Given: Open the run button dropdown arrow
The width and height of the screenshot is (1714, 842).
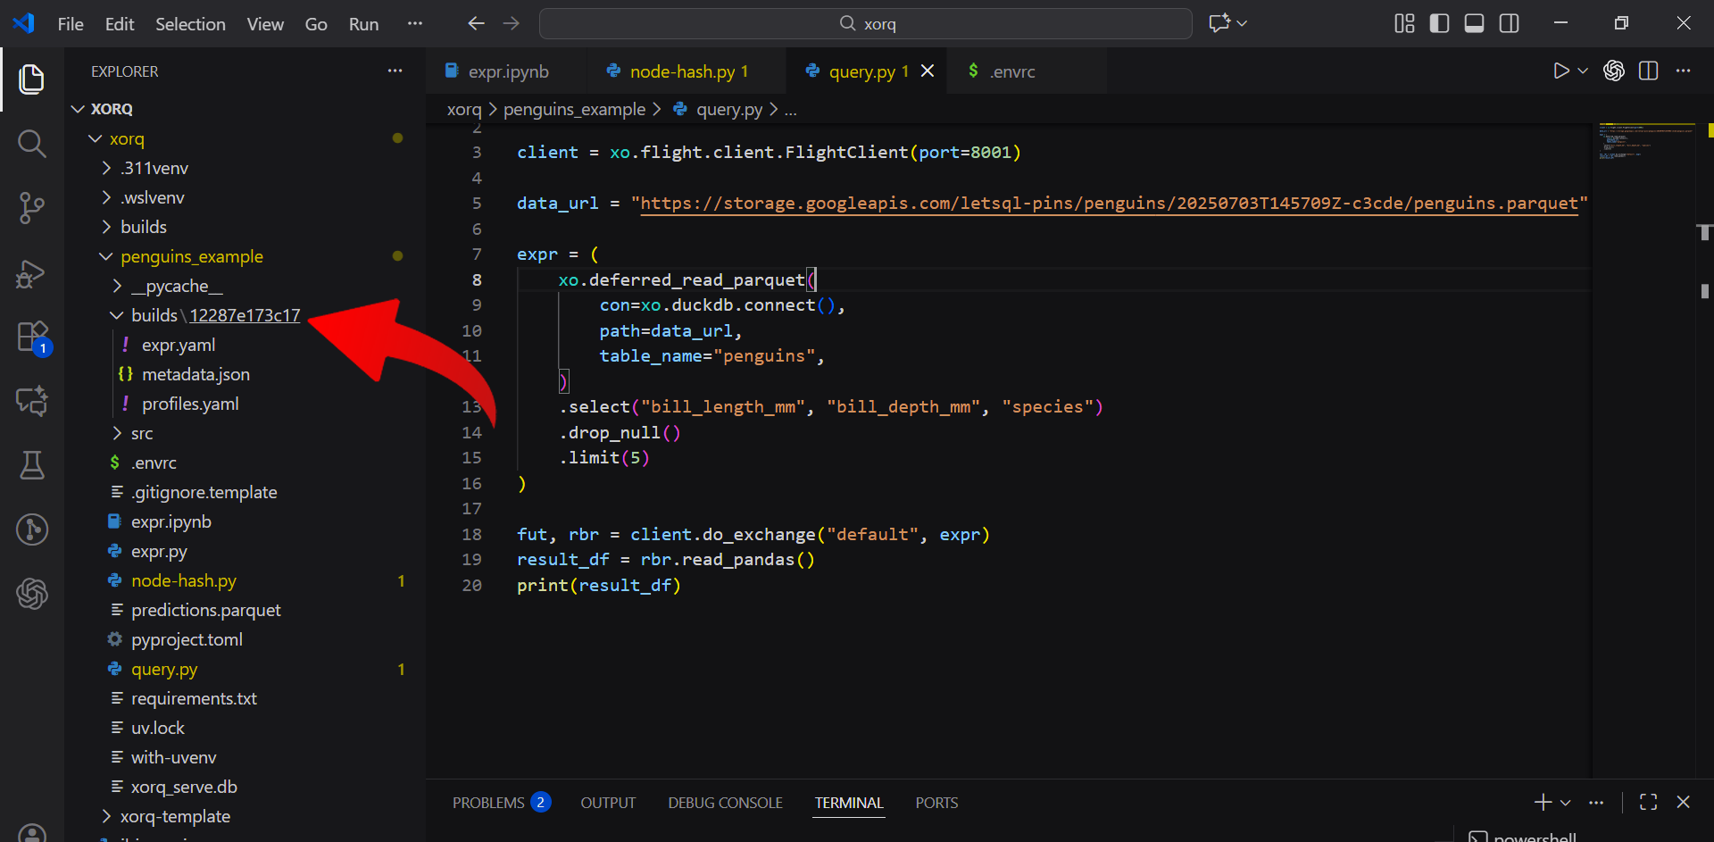Looking at the screenshot, I should [1584, 71].
